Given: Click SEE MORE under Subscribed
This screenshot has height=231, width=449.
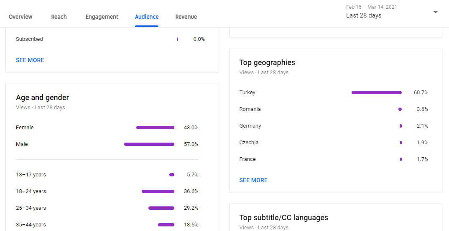Looking at the screenshot, I should coord(30,60).
